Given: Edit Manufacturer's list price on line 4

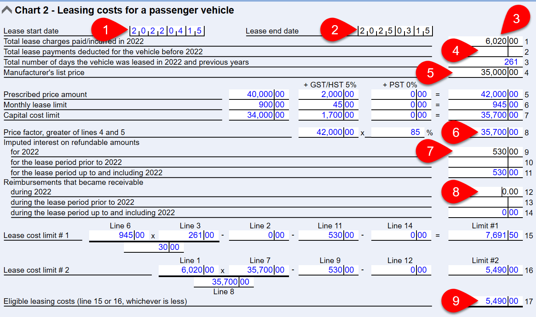Looking at the screenshot, I should [485, 72].
